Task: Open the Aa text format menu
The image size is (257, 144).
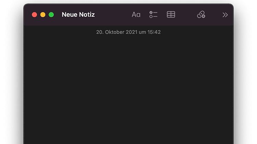Action: (x=136, y=15)
